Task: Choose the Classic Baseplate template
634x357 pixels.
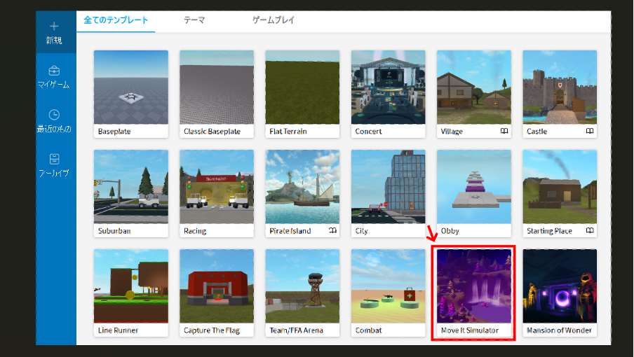Action: (x=217, y=87)
